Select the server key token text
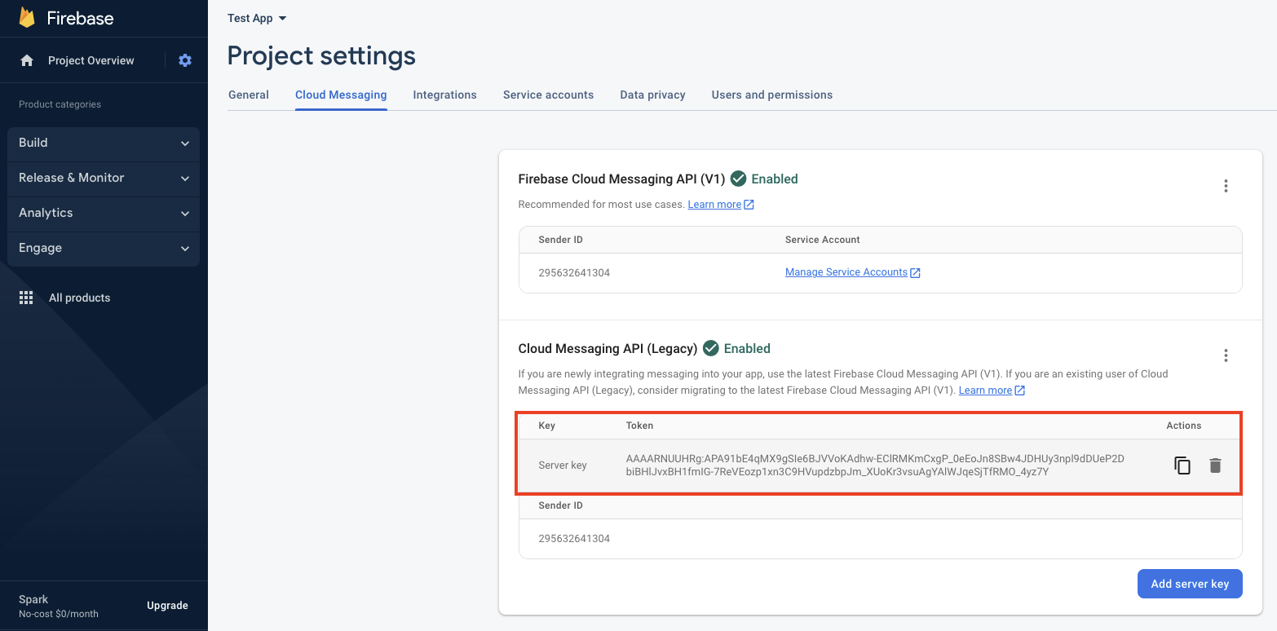This screenshot has width=1277, height=631. [x=875, y=466]
